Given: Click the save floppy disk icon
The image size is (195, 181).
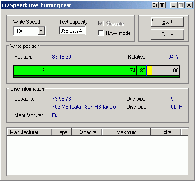Looking at the screenshot, I should click(x=162, y=5).
